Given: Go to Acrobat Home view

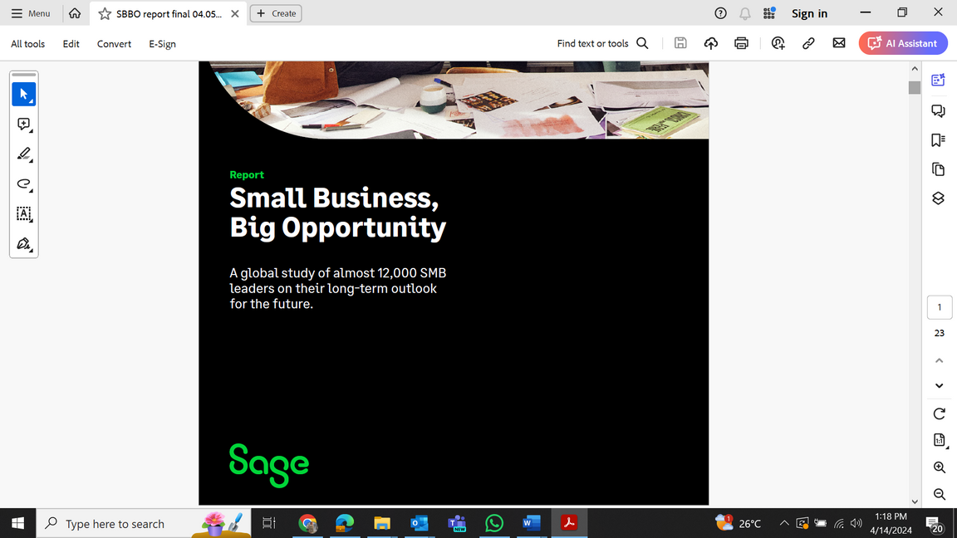Looking at the screenshot, I should (75, 12).
